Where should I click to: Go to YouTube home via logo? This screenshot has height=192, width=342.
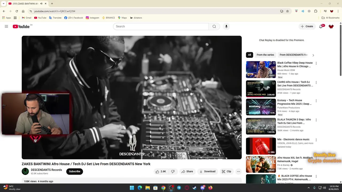click(x=21, y=26)
